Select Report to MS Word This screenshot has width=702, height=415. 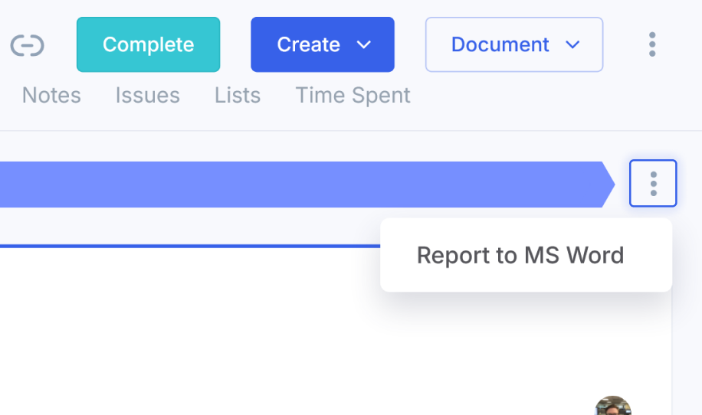(x=520, y=255)
